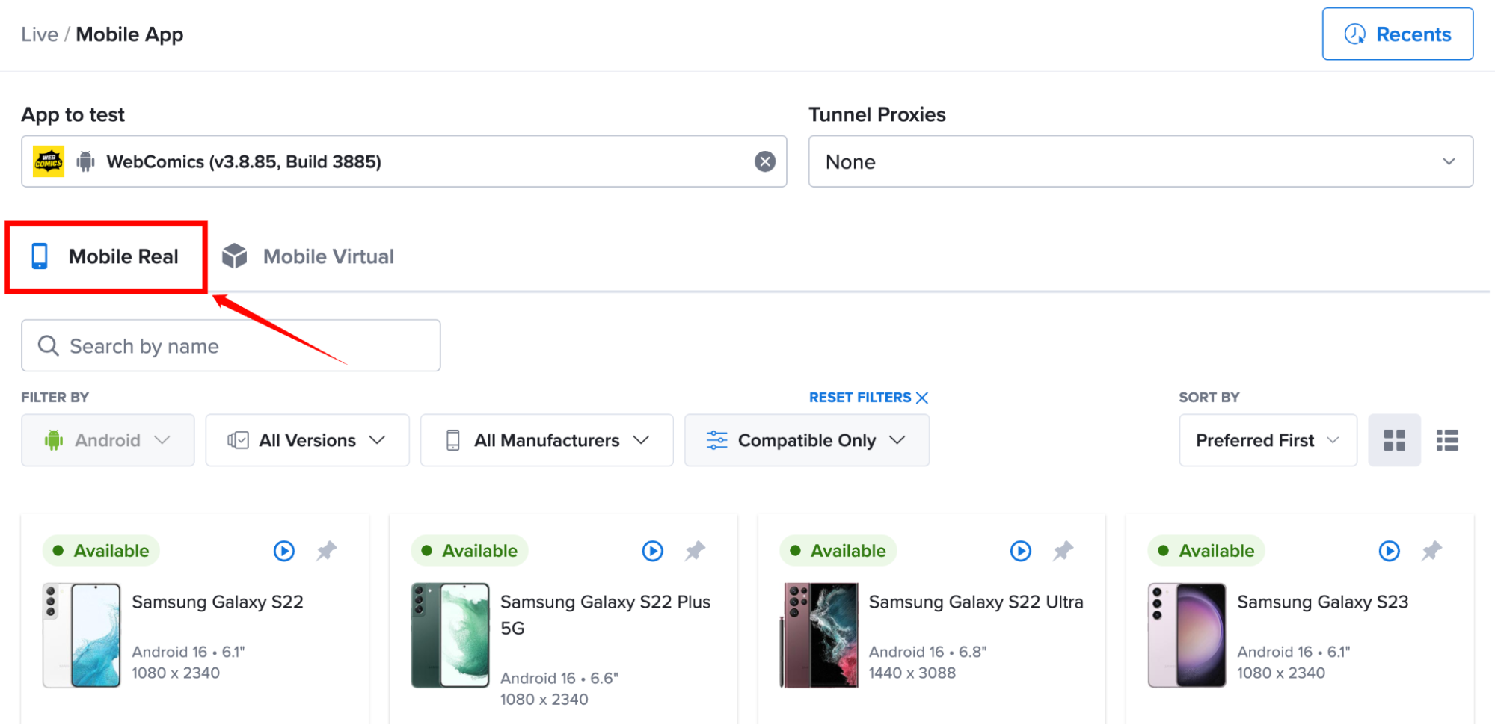This screenshot has width=1495, height=725.
Task: Select the Galaxy S22 Plus 5G thumbnail
Action: point(450,635)
